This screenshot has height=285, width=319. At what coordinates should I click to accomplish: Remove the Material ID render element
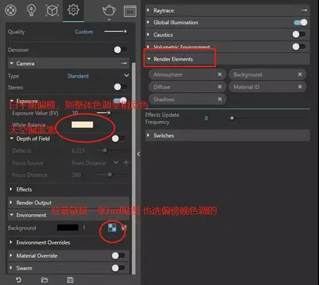coord(300,87)
